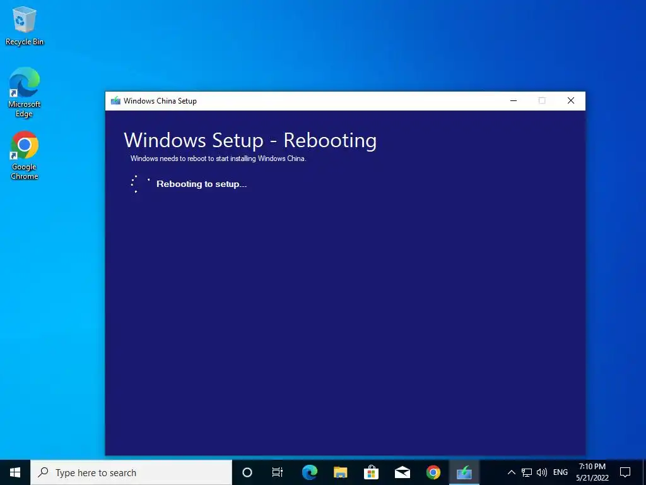Image resolution: width=646 pixels, height=485 pixels.
Task: Close the Windows China Setup window
Action: coord(570,100)
